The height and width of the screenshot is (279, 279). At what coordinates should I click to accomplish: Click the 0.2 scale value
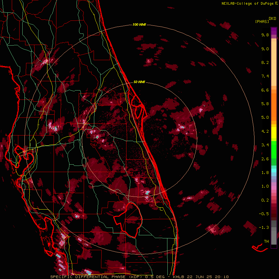[x=265, y=200]
